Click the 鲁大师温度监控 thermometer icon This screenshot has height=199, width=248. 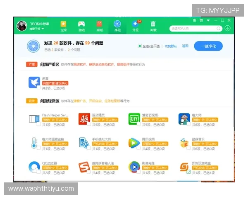(34, 143)
